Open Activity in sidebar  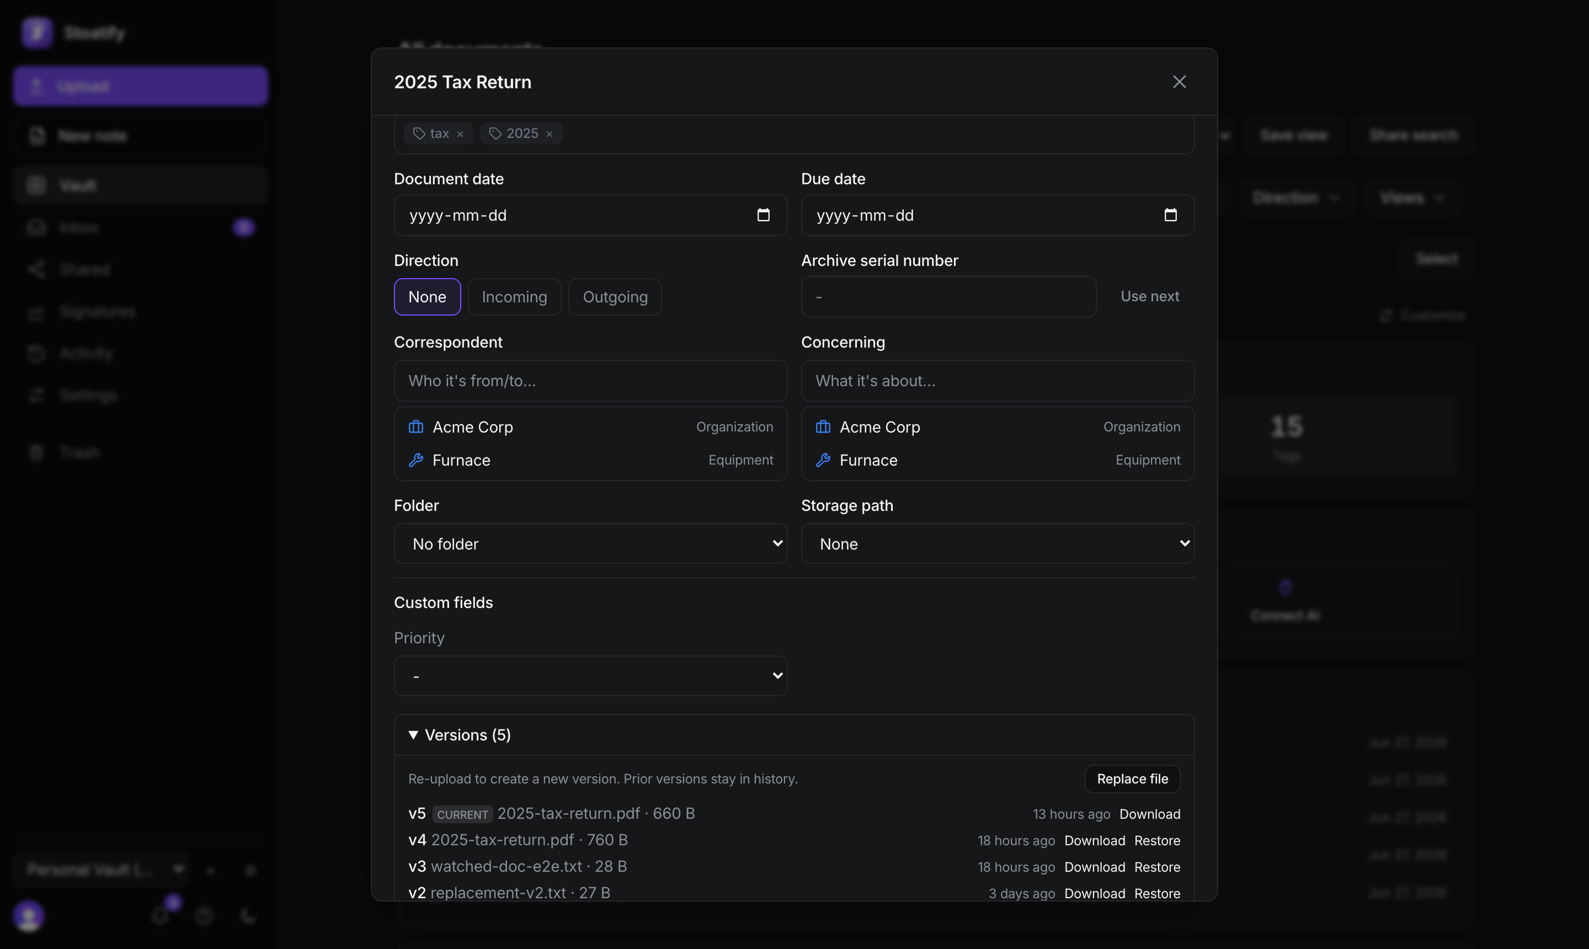pyautogui.click(x=140, y=354)
